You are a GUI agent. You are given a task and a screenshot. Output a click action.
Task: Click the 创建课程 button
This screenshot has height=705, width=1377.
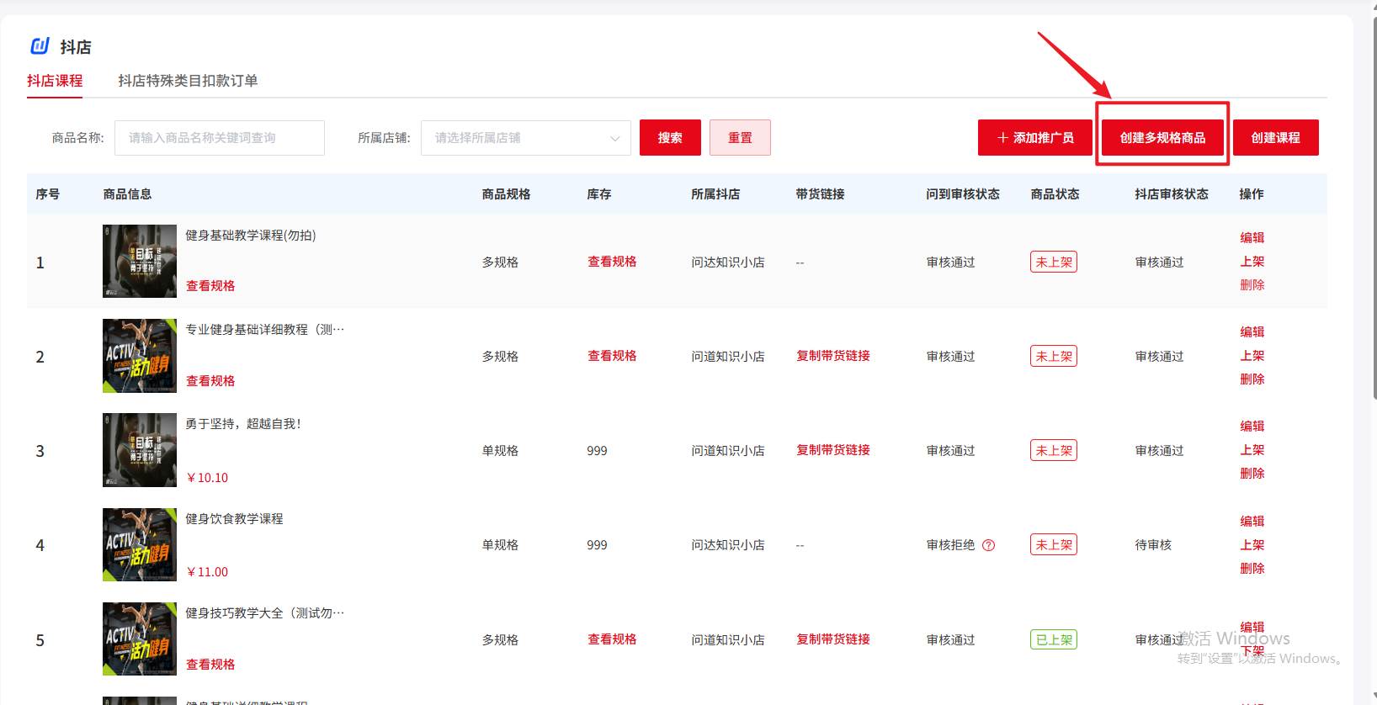[1276, 138]
